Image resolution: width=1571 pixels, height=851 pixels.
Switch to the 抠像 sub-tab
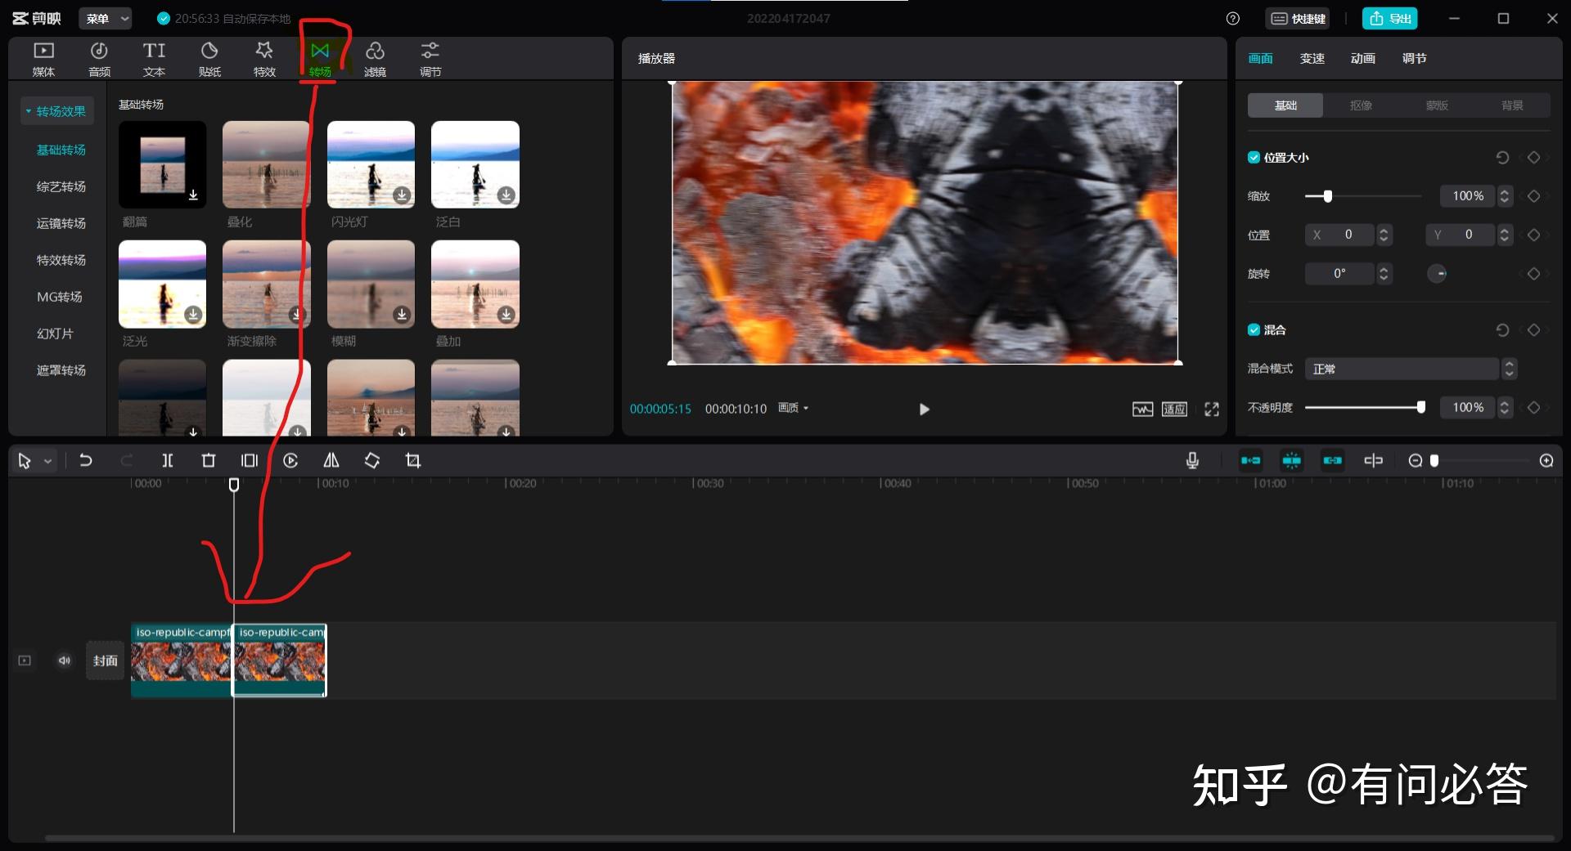(1361, 105)
